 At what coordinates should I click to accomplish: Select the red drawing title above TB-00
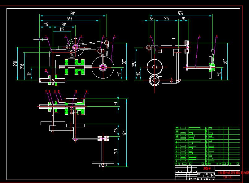point(233,173)
